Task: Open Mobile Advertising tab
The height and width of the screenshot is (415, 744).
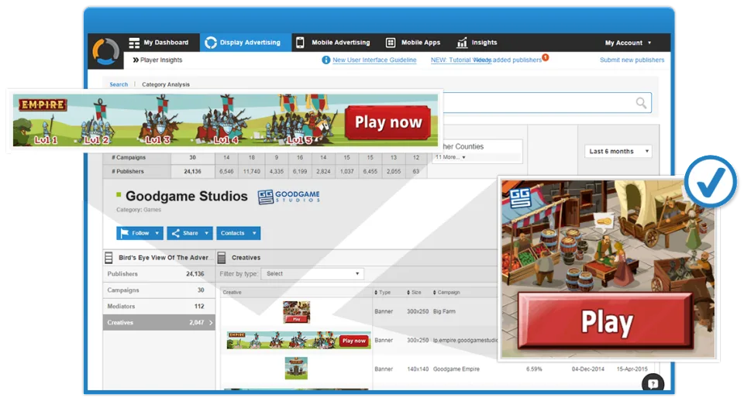Action: tap(332, 43)
